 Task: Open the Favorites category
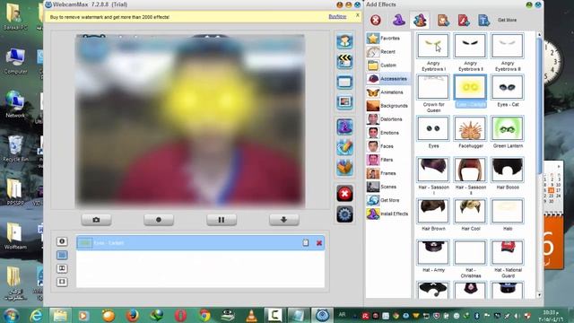[388, 38]
